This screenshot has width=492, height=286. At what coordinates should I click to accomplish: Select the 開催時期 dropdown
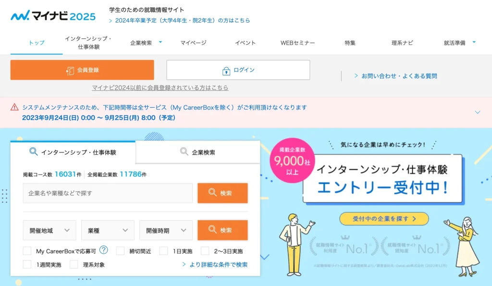coord(166,230)
